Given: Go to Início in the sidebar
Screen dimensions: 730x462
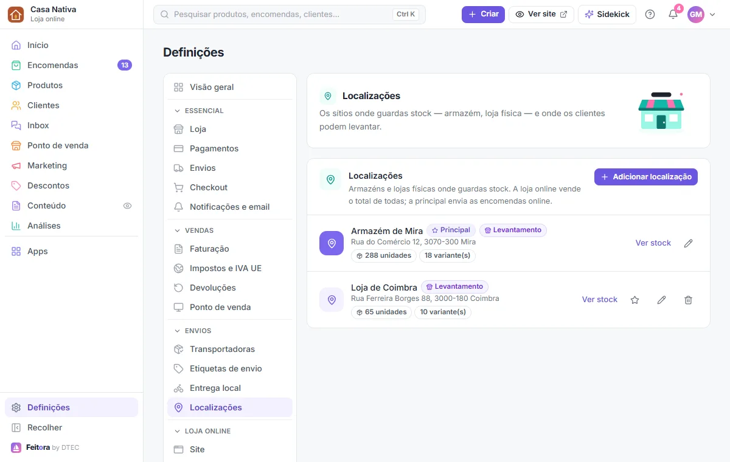Looking at the screenshot, I should [x=72, y=45].
